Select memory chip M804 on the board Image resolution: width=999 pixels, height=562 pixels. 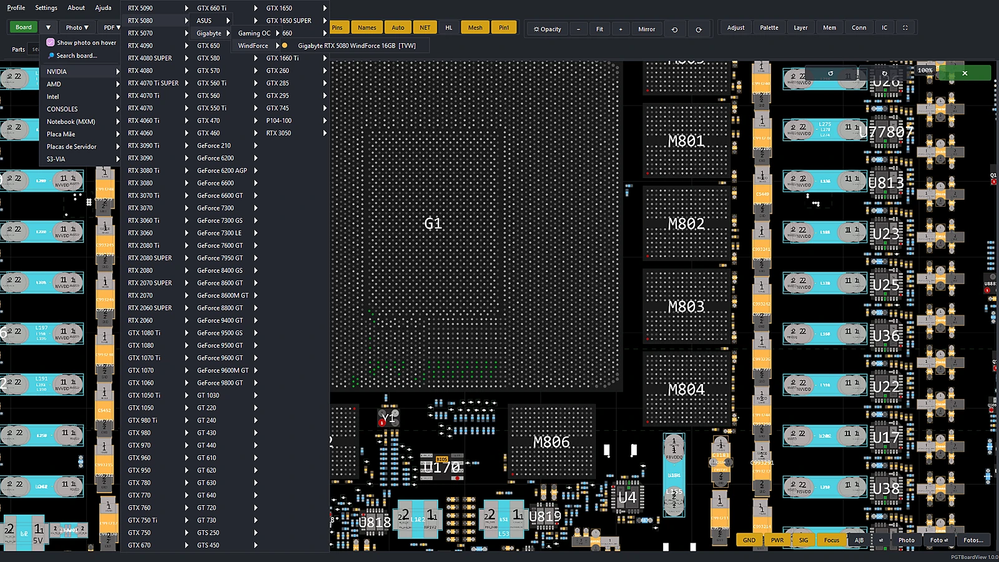686,390
